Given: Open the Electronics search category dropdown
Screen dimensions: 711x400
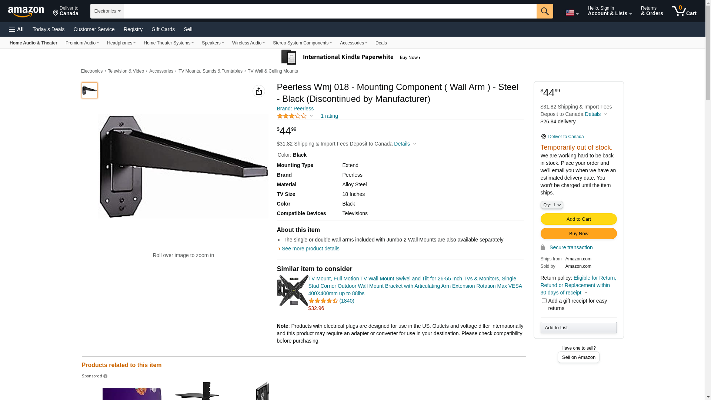Looking at the screenshot, I should pyautogui.click(x=107, y=11).
